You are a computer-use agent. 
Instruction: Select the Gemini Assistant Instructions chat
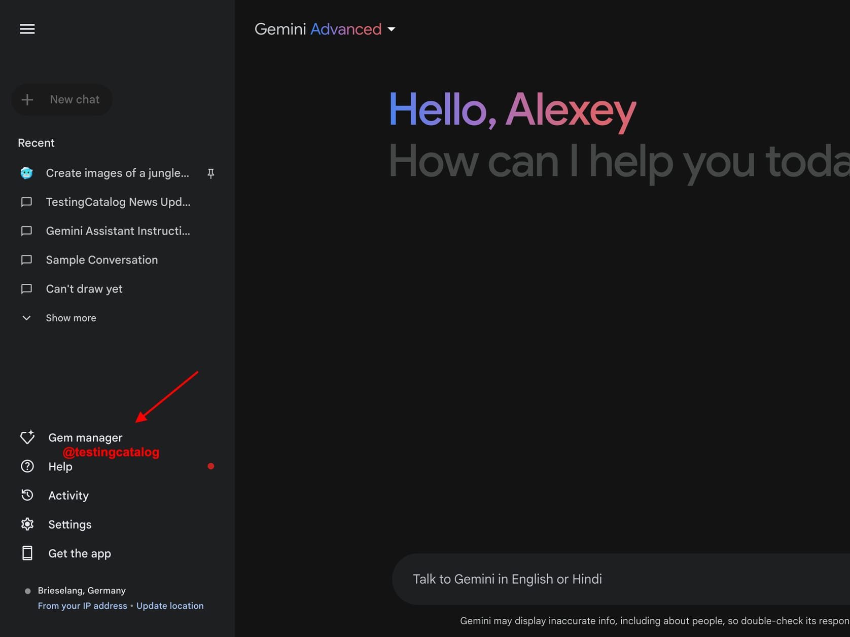[x=118, y=231]
